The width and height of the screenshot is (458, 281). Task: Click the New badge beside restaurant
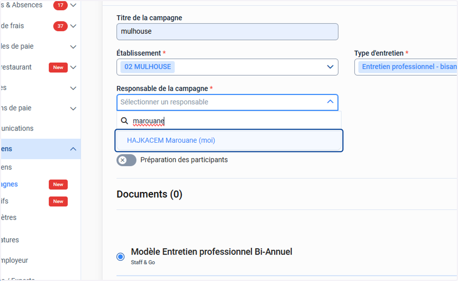tap(58, 67)
